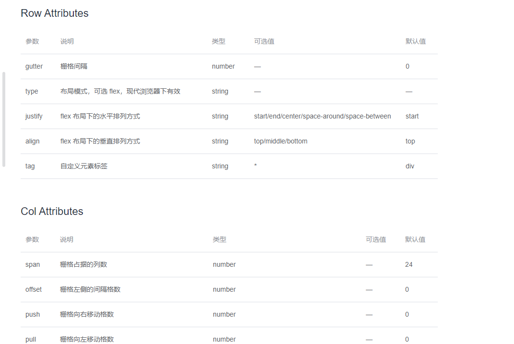Click the span parameter name
The width and height of the screenshot is (514, 344).
[x=32, y=264]
